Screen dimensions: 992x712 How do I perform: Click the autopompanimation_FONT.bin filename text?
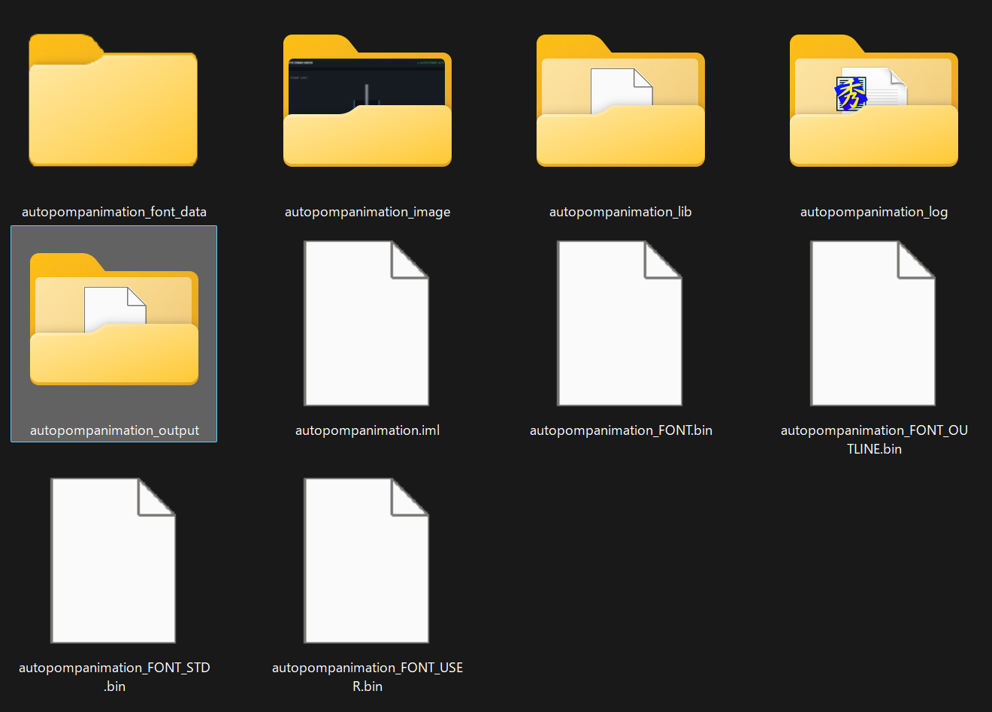point(621,430)
